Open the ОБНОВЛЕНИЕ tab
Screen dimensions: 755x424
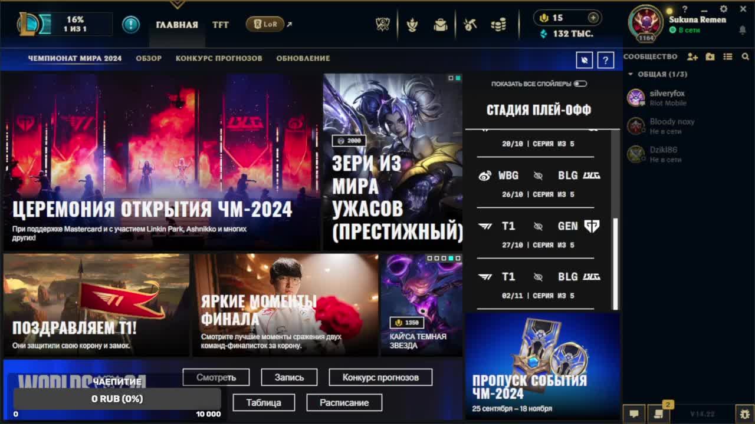point(303,58)
